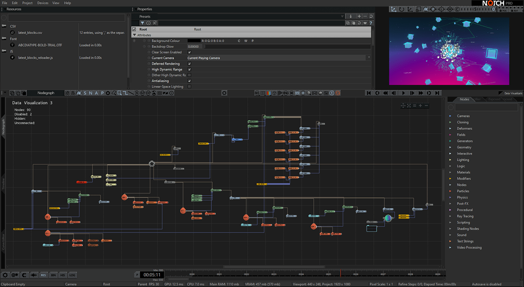
Task: Collapse the Attributes section
Action: (134, 35)
